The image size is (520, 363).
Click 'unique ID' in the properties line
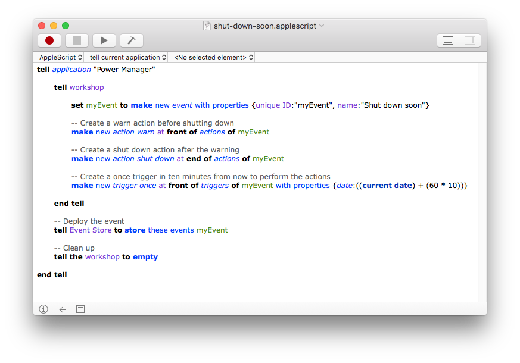point(273,105)
